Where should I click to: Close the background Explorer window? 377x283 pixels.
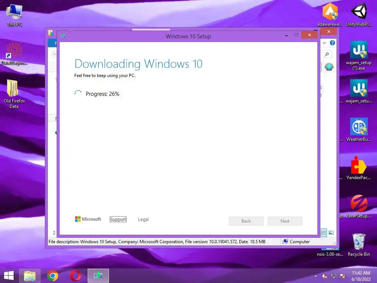pyautogui.click(x=329, y=32)
